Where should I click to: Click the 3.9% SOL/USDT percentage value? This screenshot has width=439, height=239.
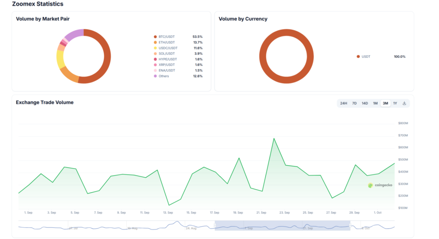pos(198,54)
